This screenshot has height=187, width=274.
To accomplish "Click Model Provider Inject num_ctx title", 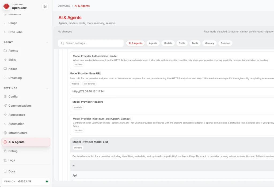I will coord(102,119).
